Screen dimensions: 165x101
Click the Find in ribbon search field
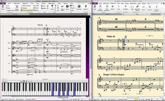82,4
